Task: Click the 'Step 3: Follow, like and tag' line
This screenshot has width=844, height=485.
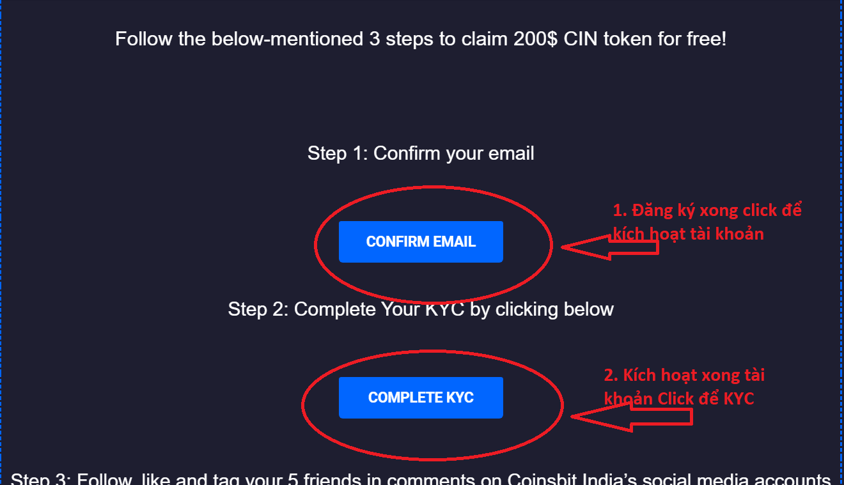Action: click(x=421, y=479)
